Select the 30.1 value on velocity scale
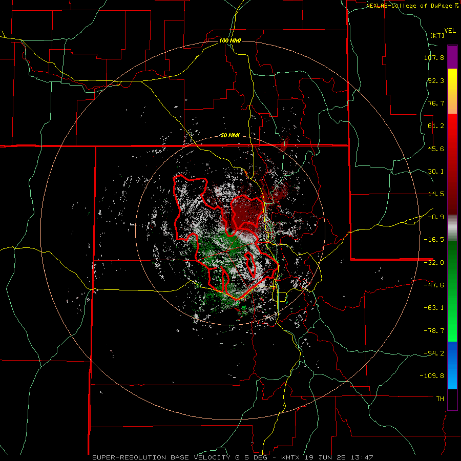The image size is (461, 461). click(x=436, y=172)
